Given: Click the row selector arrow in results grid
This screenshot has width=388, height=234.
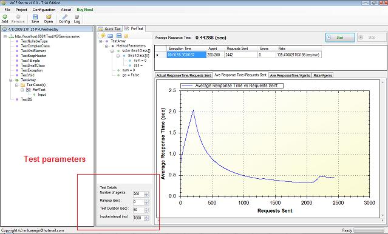Looking at the screenshot, I should [x=157, y=55].
